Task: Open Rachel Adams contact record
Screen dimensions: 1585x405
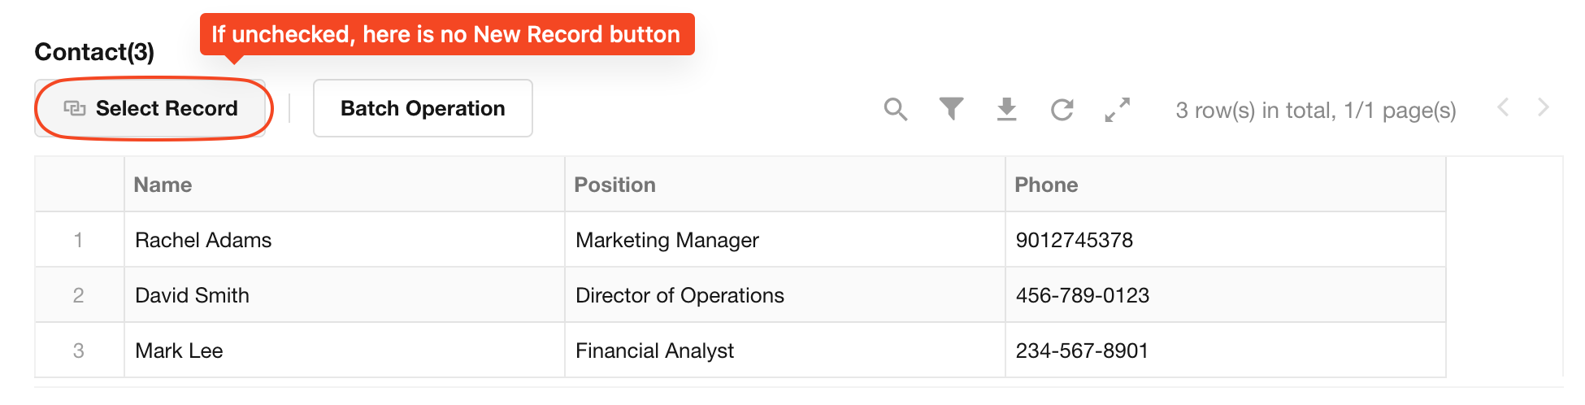Action: pyautogui.click(x=203, y=240)
